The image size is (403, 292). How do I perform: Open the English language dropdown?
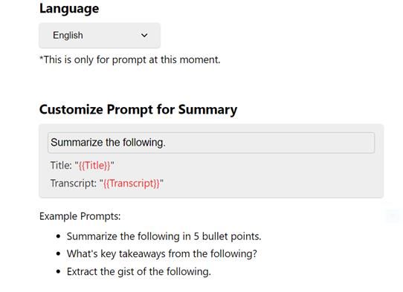coord(100,36)
